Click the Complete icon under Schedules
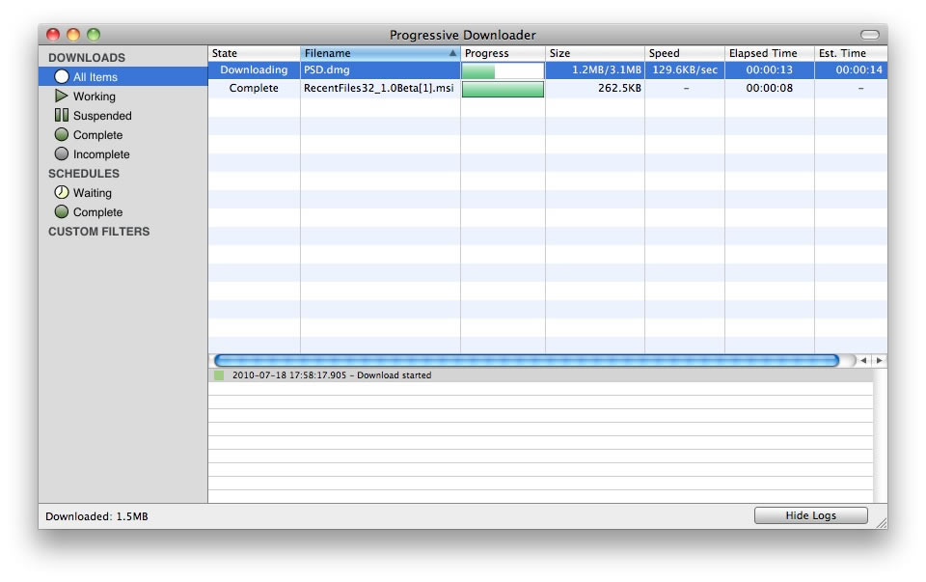Viewport: 926px width, 582px height. pyautogui.click(x=62, y=211)
